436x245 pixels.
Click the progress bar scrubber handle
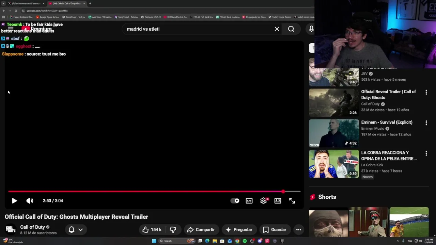[283, 192]
